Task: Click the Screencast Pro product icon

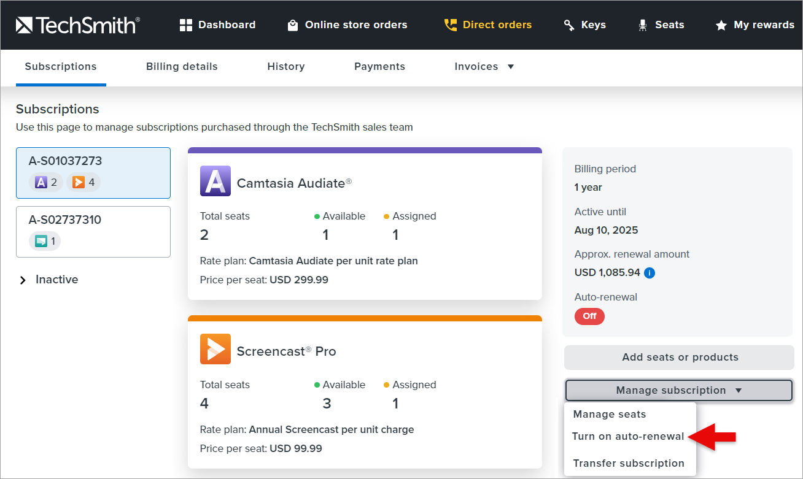Action: (215, 349)
